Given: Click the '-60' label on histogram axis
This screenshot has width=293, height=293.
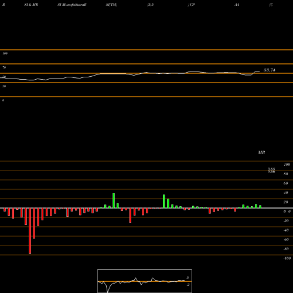Looking at the screenshot, I should pyautogui.click(x=286, y=240).
